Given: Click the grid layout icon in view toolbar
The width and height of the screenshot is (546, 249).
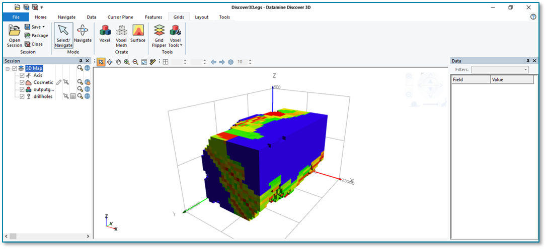Looking at the screenshot, I should [x=166, y=62].
